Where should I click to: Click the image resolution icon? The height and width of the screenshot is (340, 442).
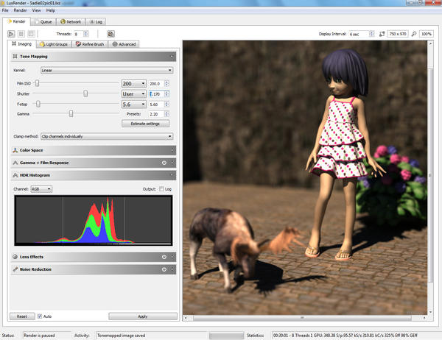(382, 34)
